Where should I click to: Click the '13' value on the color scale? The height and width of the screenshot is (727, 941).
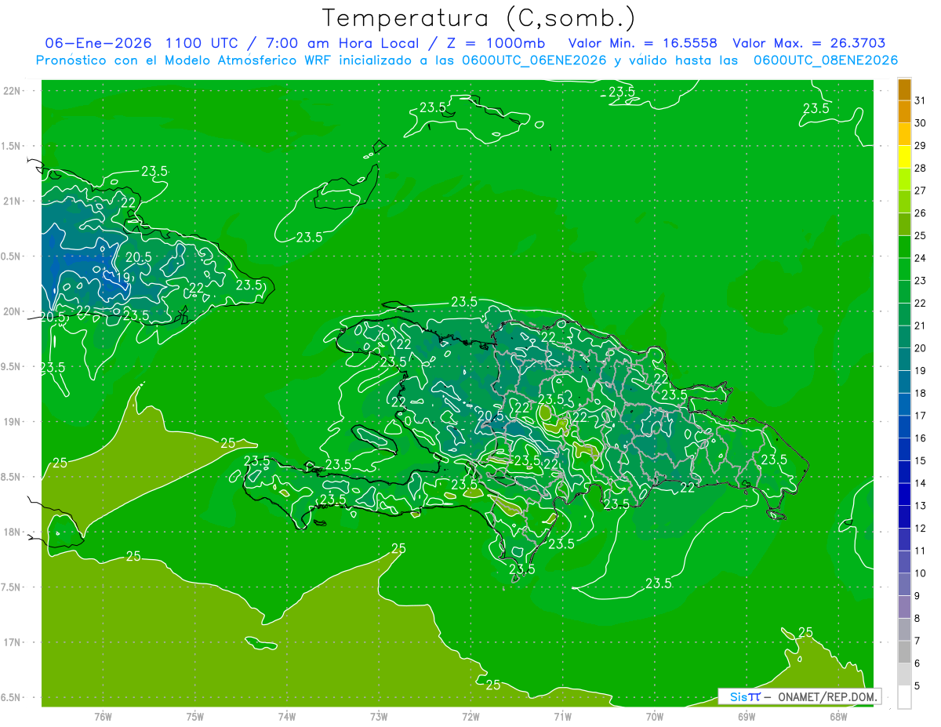[x=921, y=506]
